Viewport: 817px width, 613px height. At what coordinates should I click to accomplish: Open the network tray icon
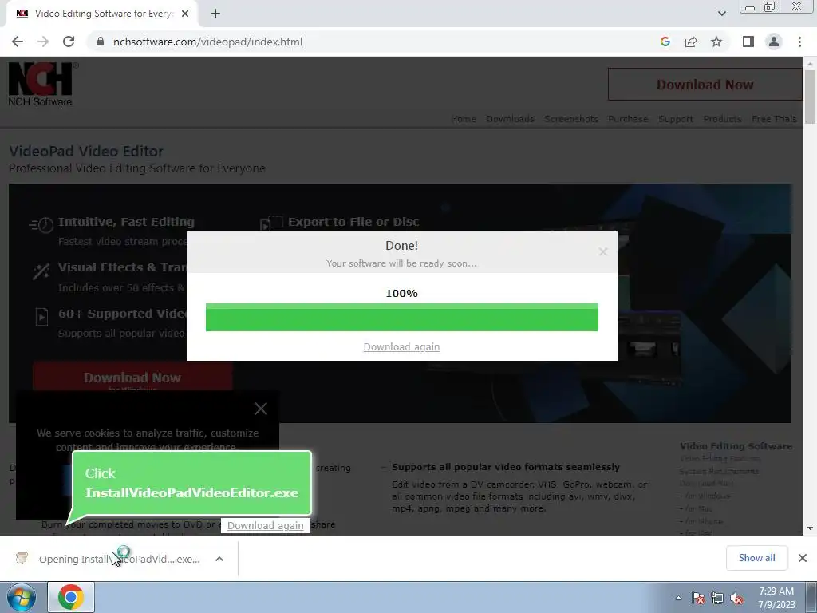coord(717,598)
